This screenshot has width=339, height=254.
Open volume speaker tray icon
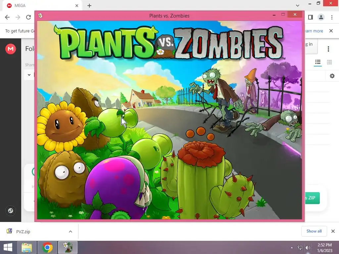(x=308, y=247)
